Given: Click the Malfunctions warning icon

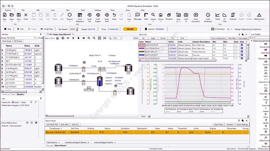Looking at the screenshot, I should 259,15.
